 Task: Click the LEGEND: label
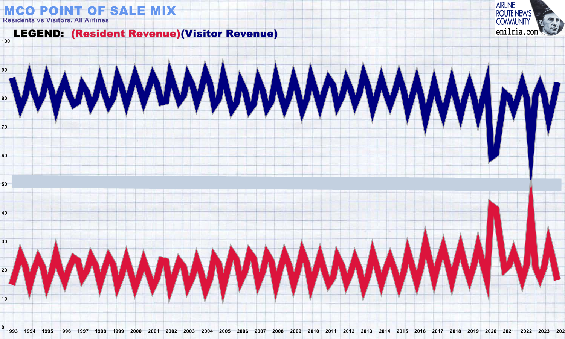[39, 34]
